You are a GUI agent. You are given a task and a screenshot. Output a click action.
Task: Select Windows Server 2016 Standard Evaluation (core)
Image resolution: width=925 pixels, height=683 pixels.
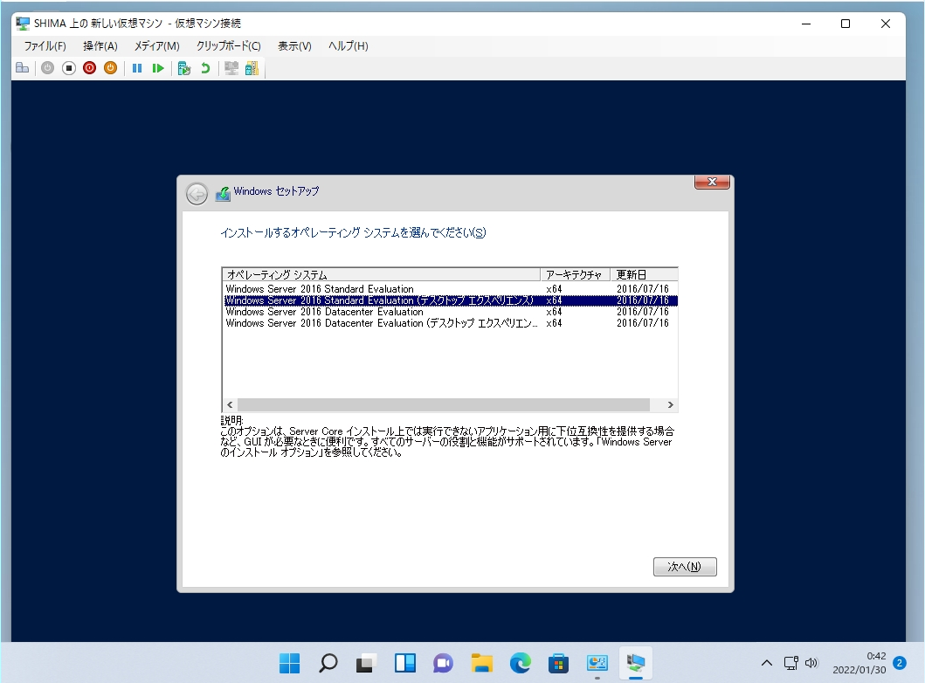point(451,289)
